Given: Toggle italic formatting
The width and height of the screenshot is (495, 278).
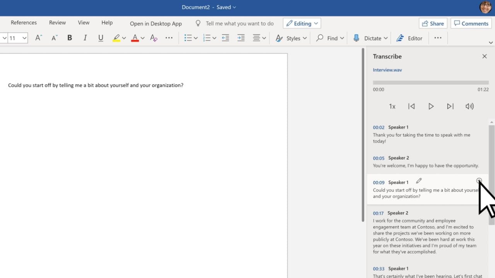Looking at the screenshot, I should (x=85, y=38).
